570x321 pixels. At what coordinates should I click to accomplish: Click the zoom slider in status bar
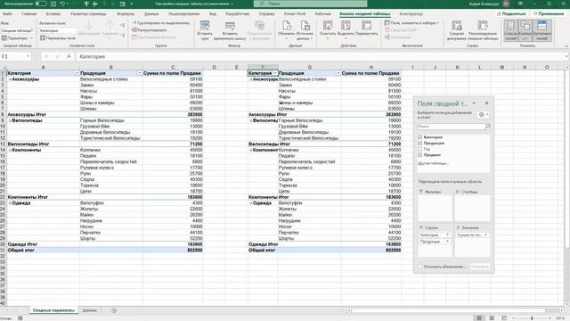pyautogui.click(x=532, y=318)
